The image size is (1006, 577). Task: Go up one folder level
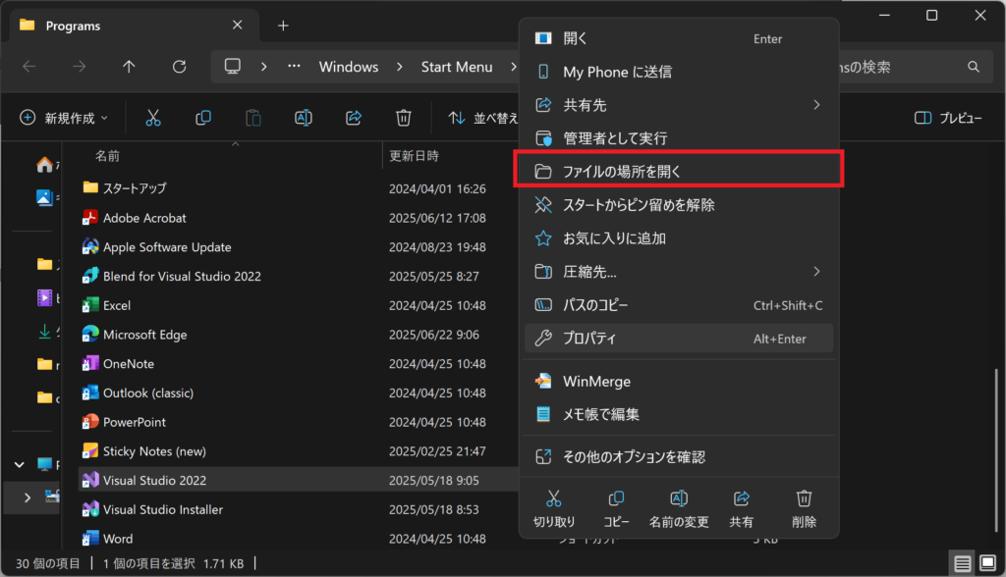[x=129, y=67]
